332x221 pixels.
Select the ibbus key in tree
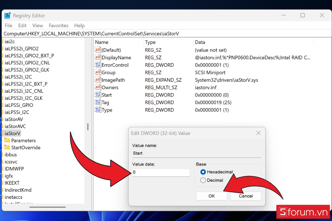coord(11,155)
